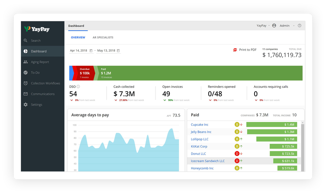
Task: Click the help question mark icon
Action: pos(299,25)
